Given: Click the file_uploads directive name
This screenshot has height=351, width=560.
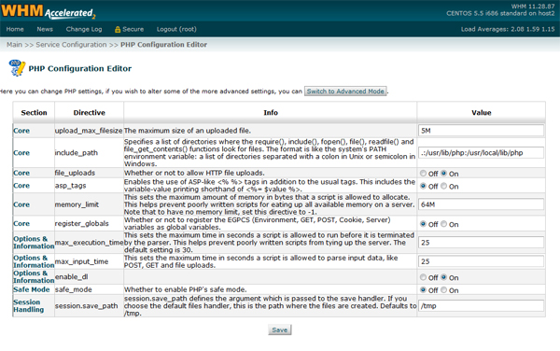Looking at the screenshot, I should pos(75,173).
